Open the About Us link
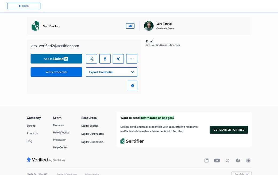This screenshot has height=175, width=278. click(x=32, y=133)
